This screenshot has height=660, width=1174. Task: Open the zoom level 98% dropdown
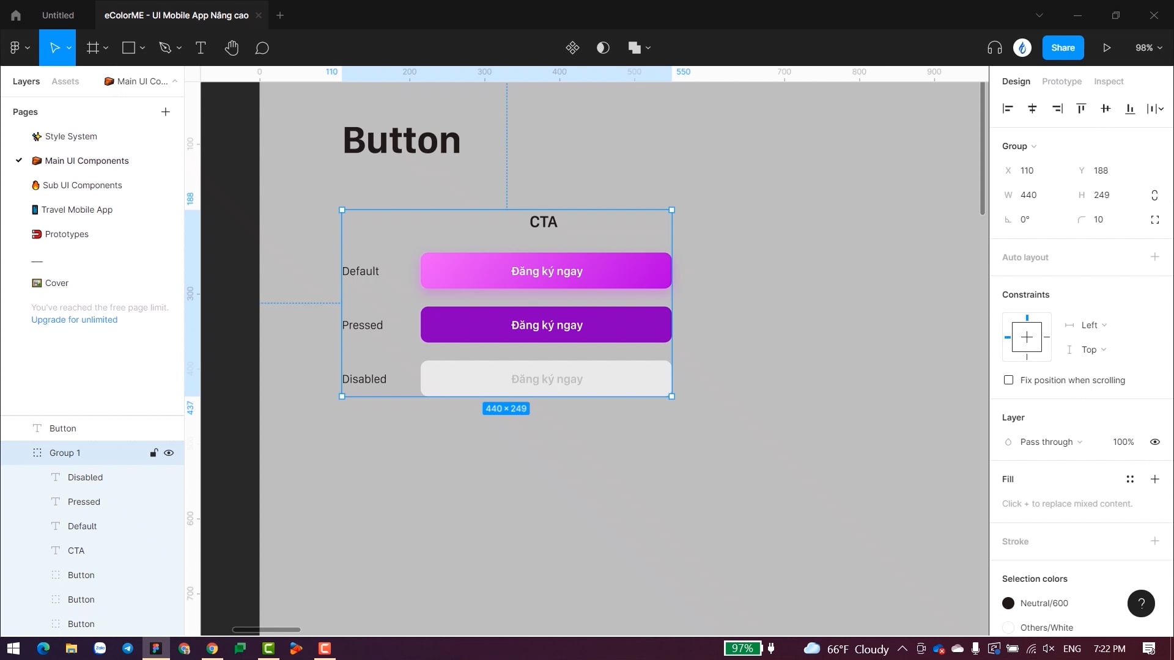pyautogui.click(x=1149, y=48)
